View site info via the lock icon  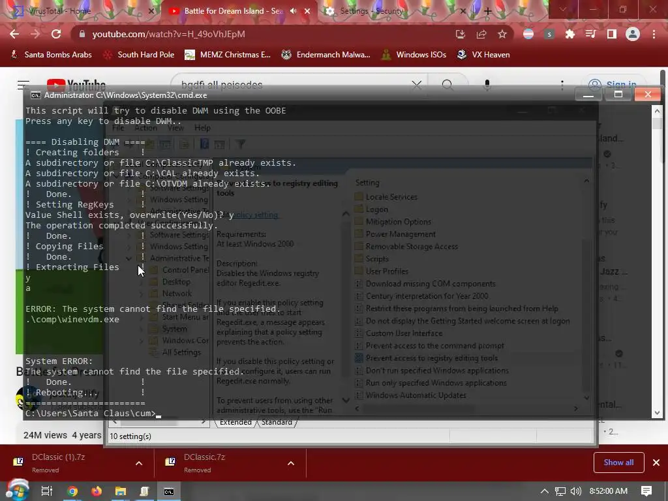(x=83, y=34)
